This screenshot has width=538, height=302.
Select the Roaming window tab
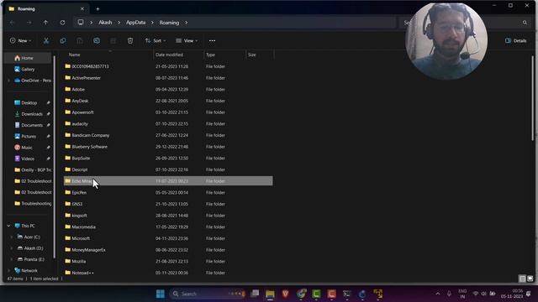(47, 9)
